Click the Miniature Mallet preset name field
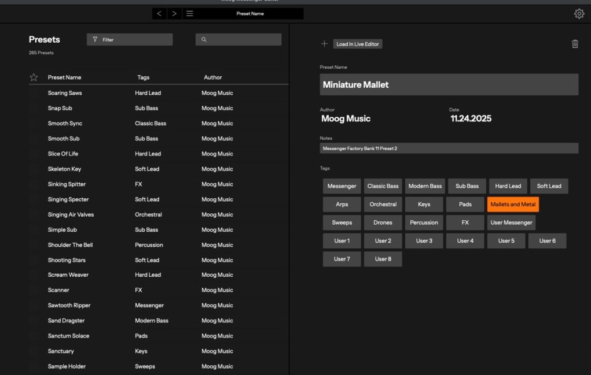This screenshot has width=591, height=375. [x=449, y=85]
